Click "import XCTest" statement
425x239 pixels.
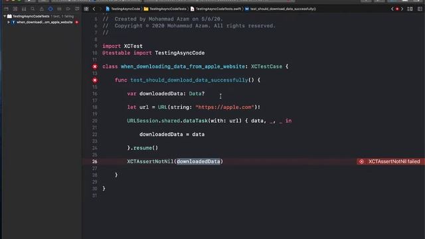tap(122, 46)
